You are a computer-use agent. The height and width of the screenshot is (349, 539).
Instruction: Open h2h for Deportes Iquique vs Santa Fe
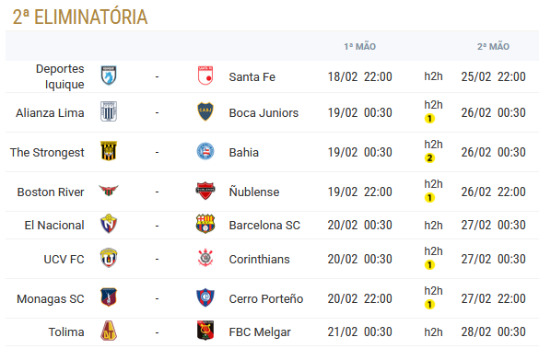pyautogui.click(x=433, y=76)
